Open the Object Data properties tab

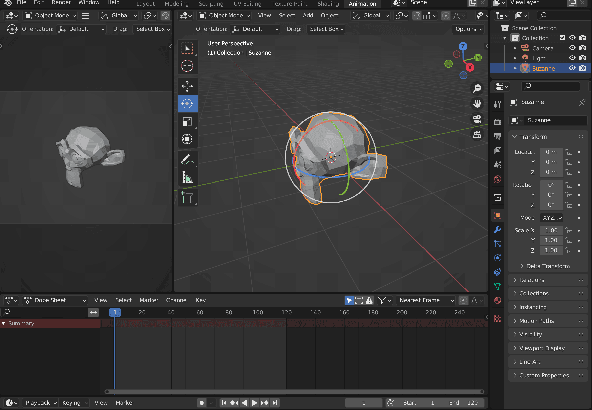point(498,286)
